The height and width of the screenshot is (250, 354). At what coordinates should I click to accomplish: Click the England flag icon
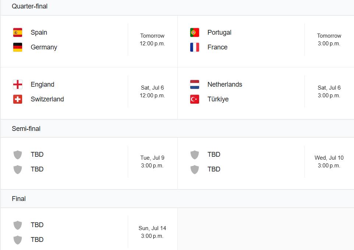(18, 84)
